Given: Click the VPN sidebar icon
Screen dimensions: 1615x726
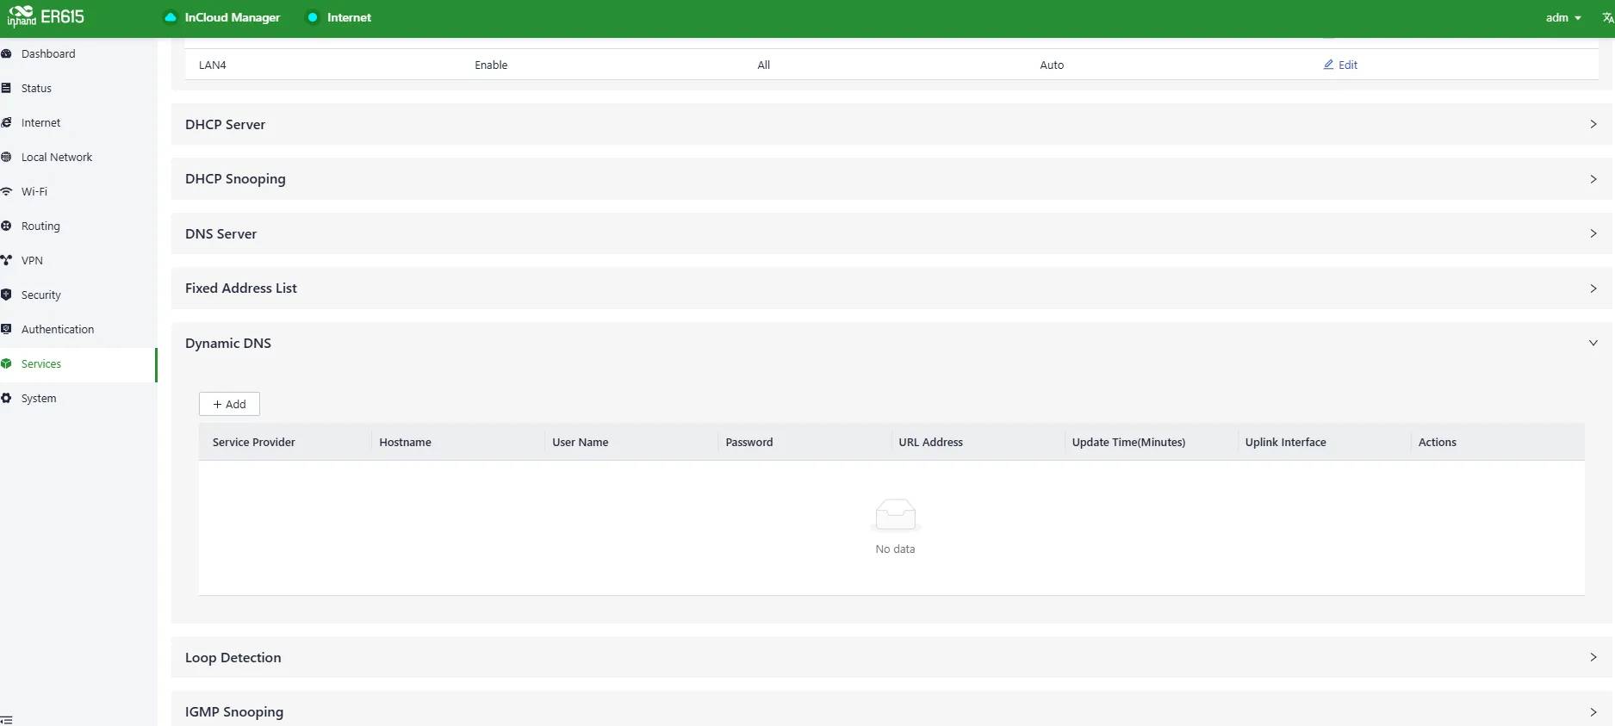Looking at the screenshot, I should [7, 260].
